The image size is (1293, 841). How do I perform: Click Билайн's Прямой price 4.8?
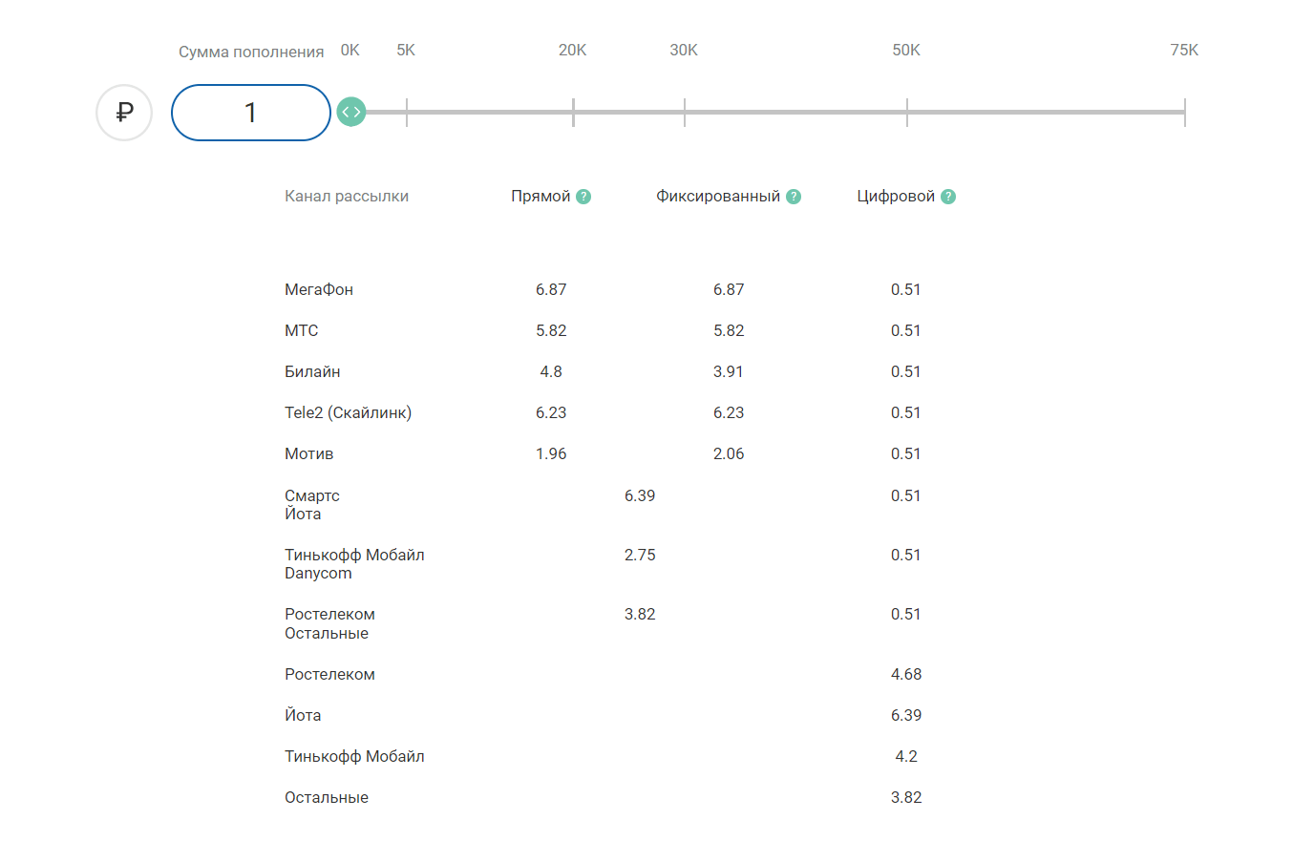pyautogui.click(x=551, y=371)
